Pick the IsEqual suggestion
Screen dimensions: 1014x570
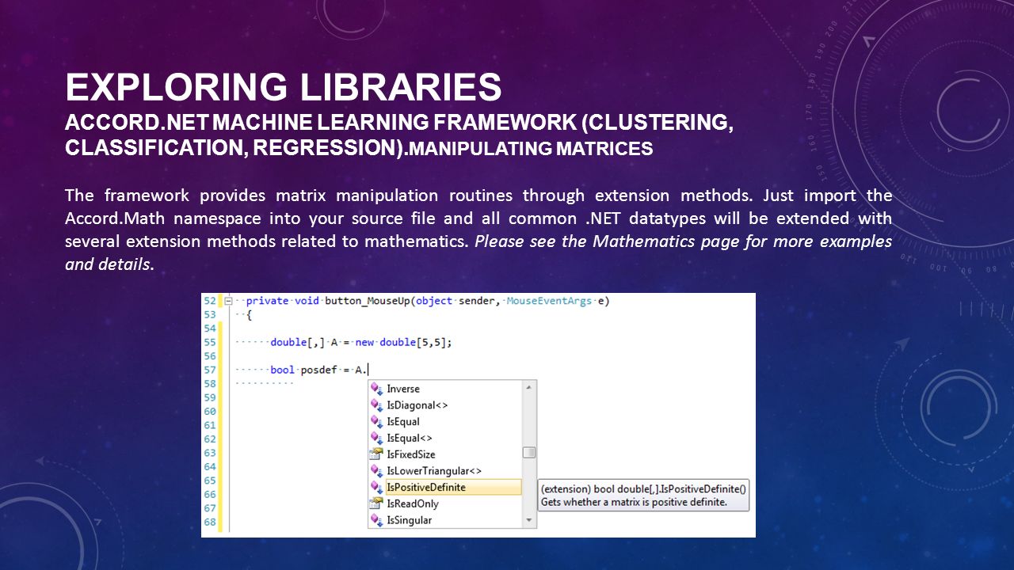(403, 422)
